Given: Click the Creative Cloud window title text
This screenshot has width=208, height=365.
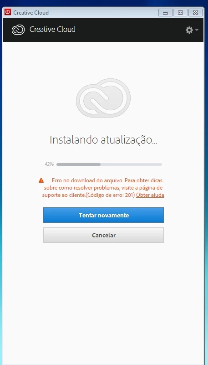Looking at the screenshot, I should click(31, 13).
